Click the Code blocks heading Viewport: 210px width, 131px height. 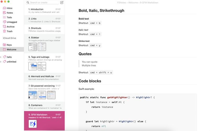90,81
